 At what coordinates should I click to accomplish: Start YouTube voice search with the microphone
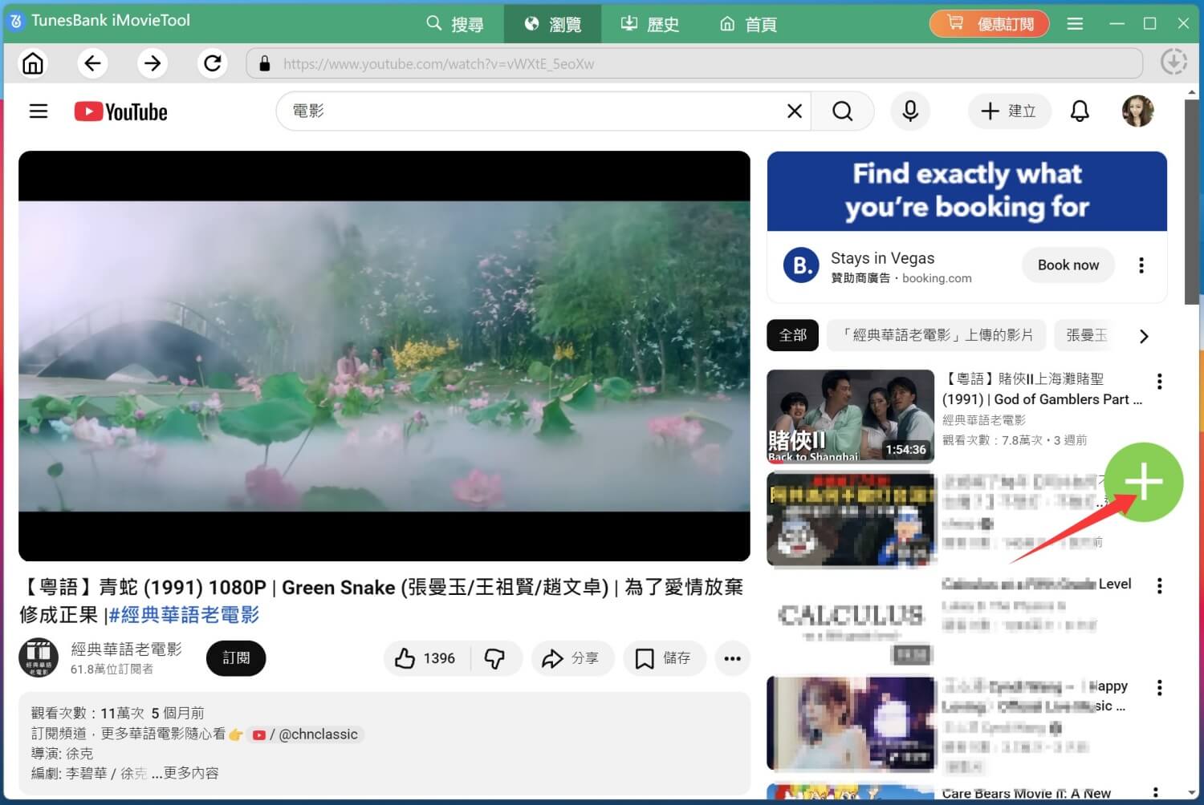(910, 111)
